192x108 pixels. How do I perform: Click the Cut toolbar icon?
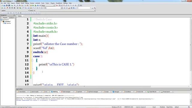coord(17,5)
